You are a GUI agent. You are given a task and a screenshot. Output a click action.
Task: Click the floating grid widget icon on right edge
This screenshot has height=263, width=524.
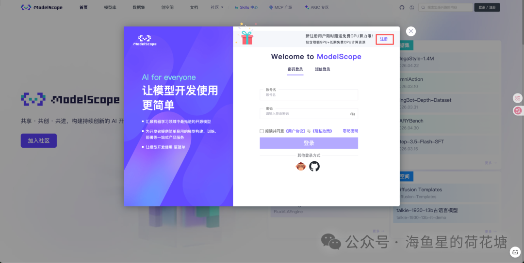point(518,98)
